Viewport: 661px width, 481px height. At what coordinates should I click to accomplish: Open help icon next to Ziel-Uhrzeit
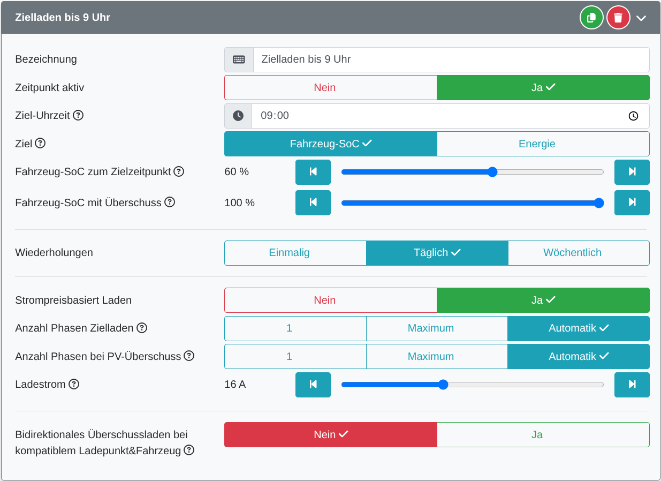[x=78, y=115]
